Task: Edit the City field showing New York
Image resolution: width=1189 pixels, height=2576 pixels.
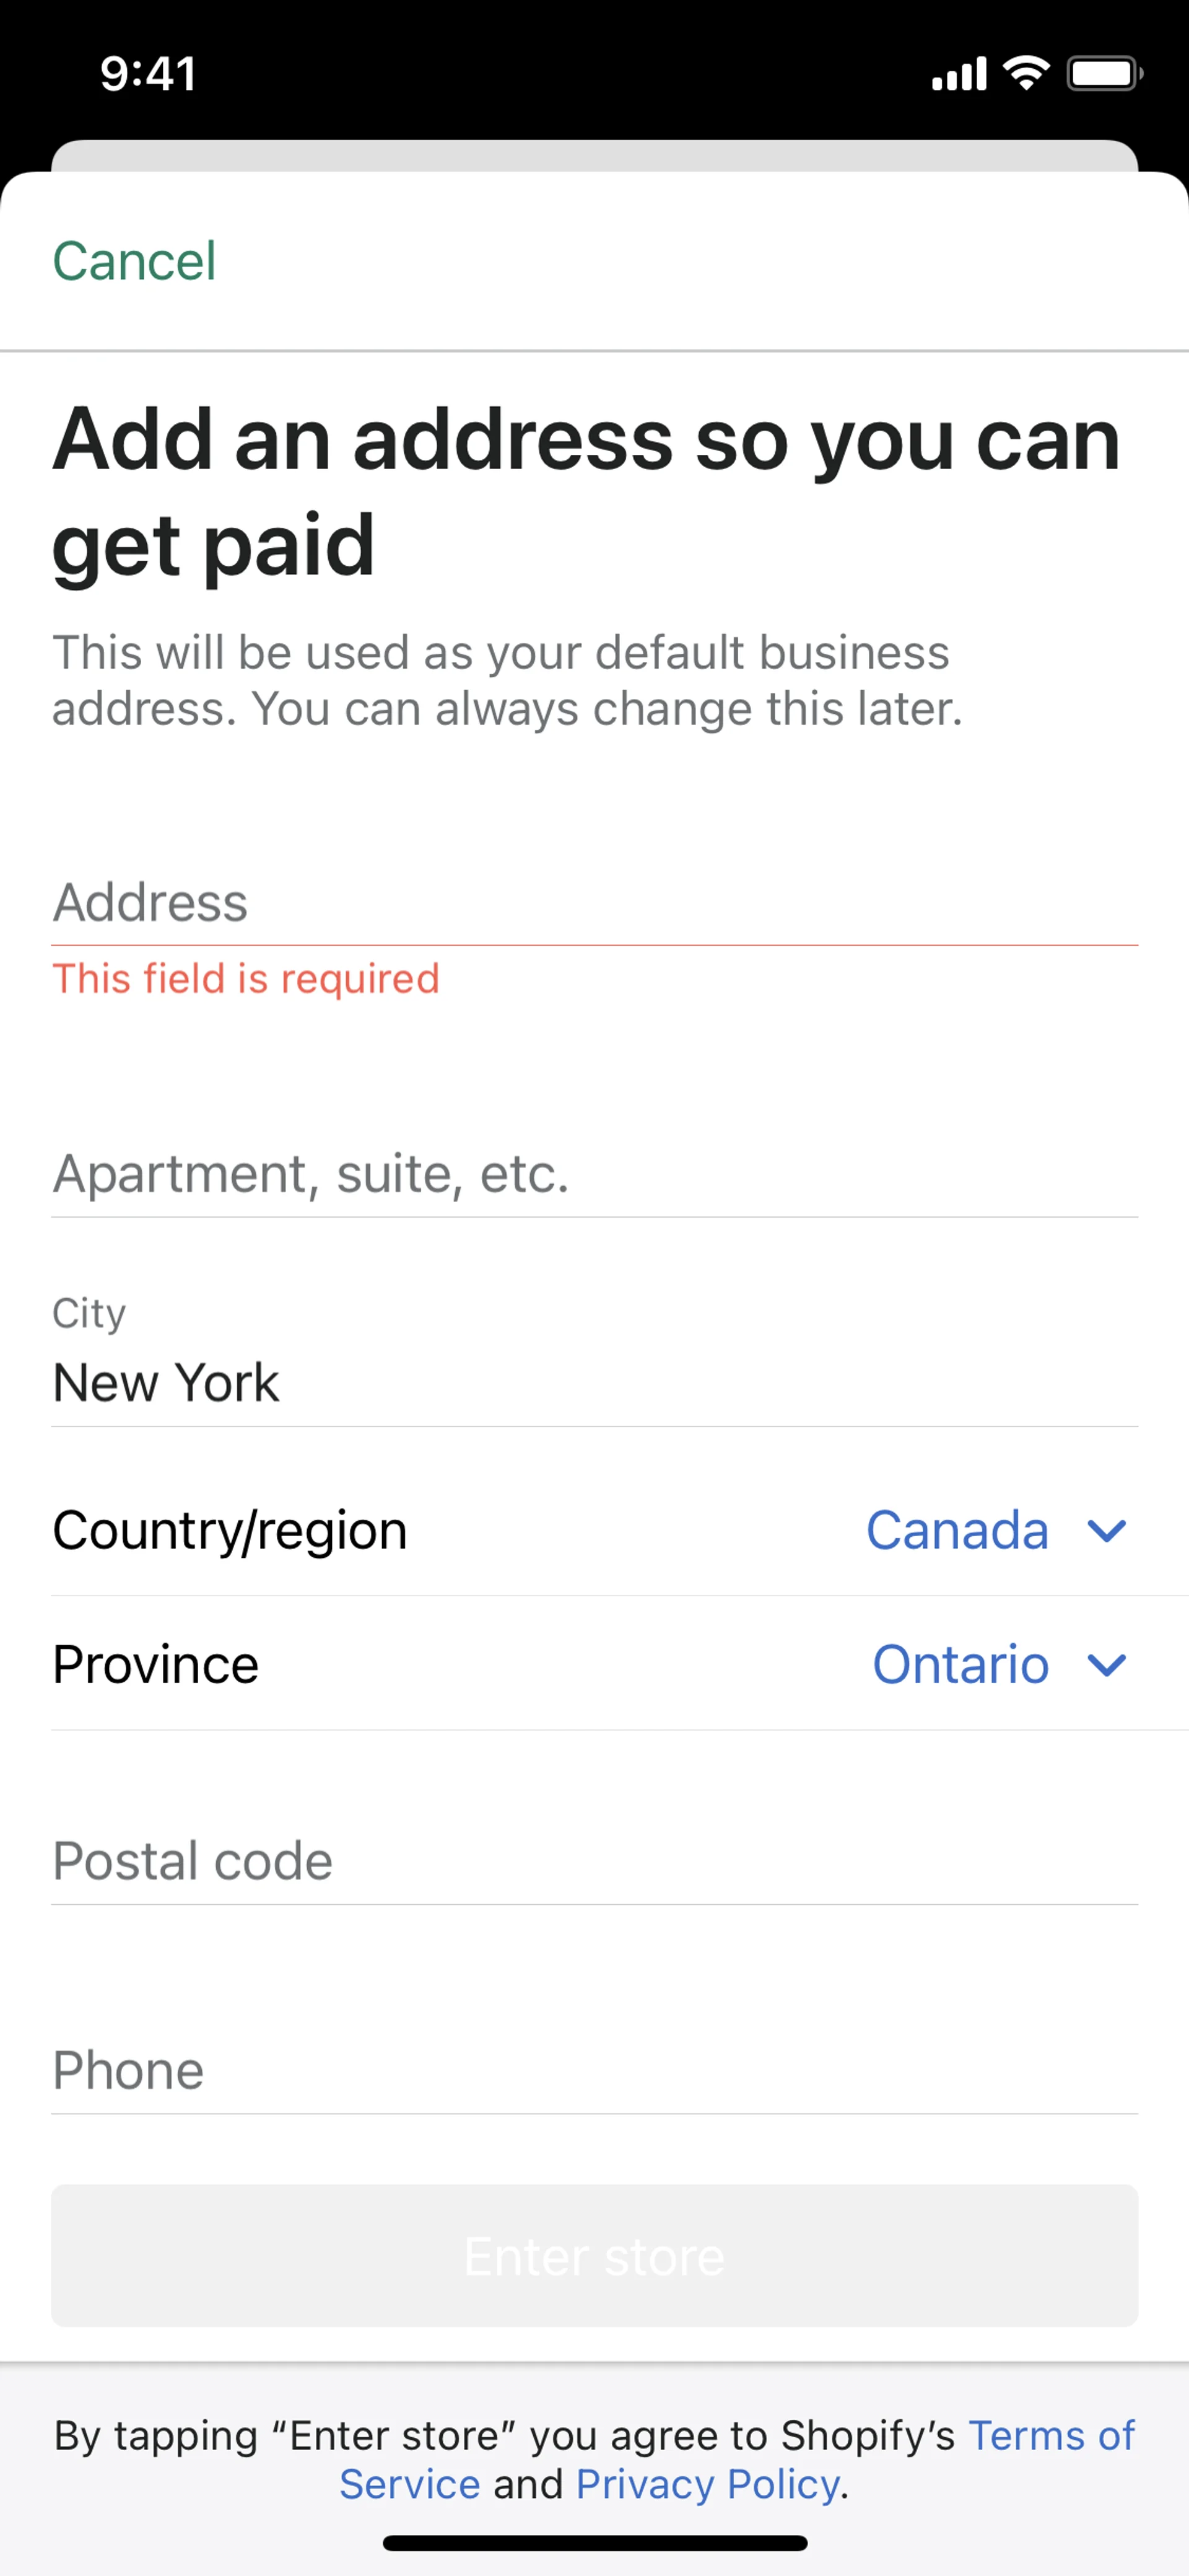Action: [x=593, y=1382]
